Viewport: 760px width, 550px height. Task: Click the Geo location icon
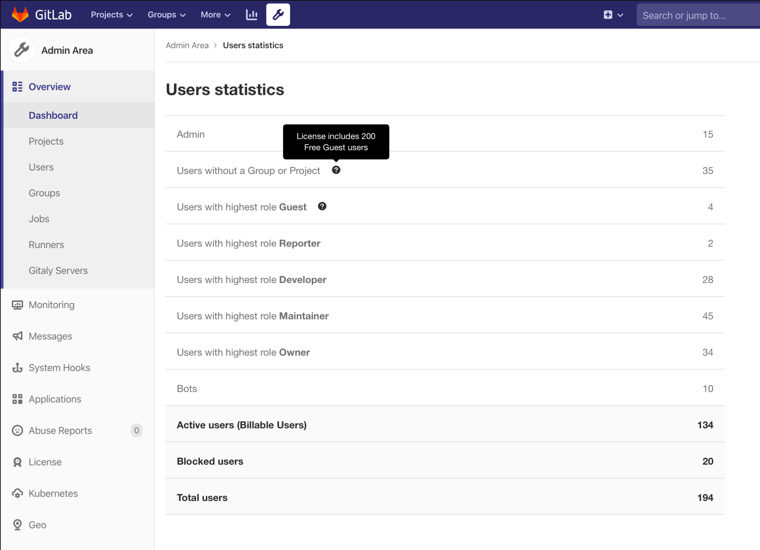coord(17,524)
